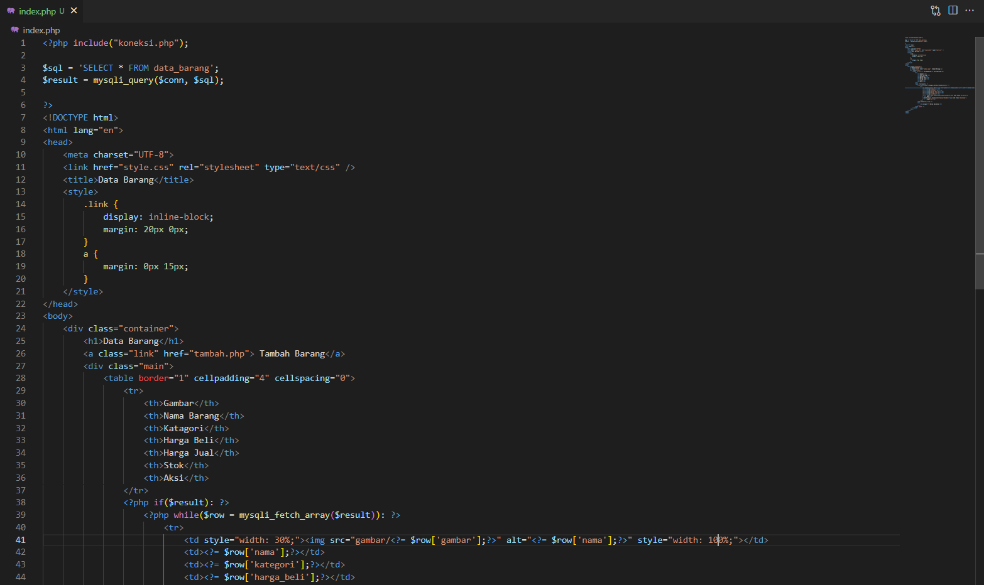984x585 pixels.
Task: Open the More Actions ellipsis menu
Action: (x=970, y=11)
